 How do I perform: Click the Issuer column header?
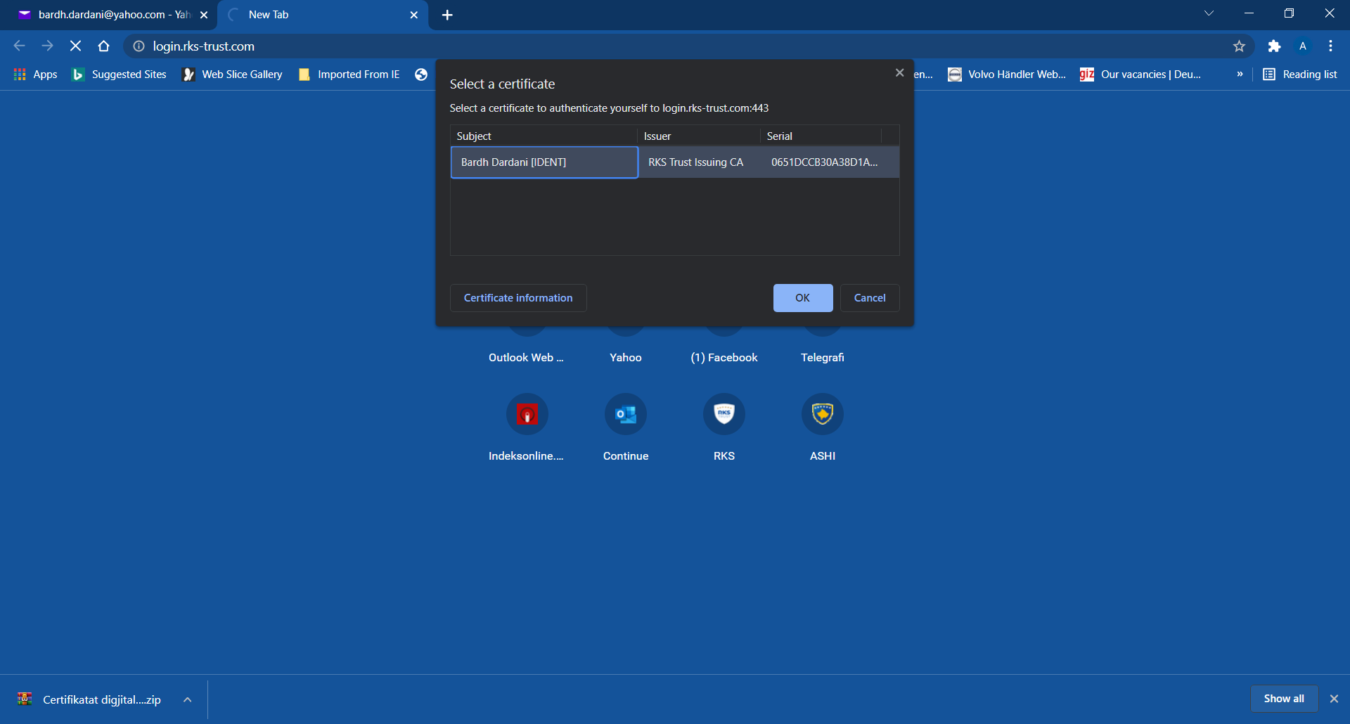pos(698,136)
